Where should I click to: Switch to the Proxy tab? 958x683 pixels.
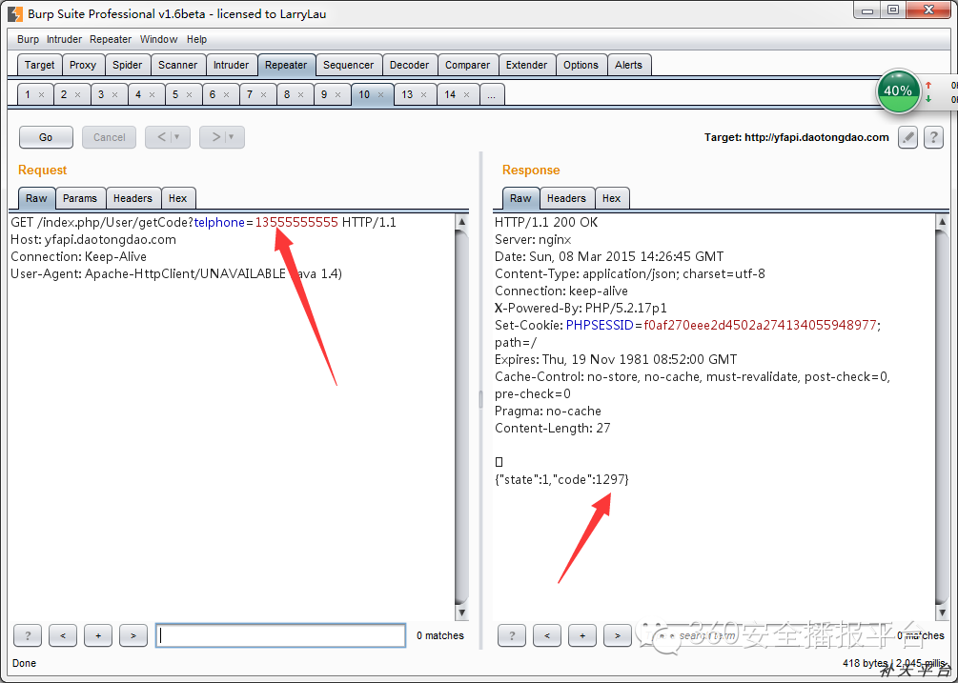(x=83, y=65)
